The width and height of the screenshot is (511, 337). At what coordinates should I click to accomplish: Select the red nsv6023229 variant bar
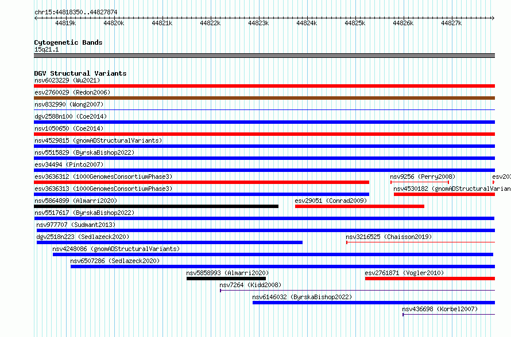pyautogui.click(x=264, y=86)
